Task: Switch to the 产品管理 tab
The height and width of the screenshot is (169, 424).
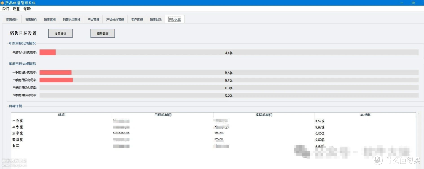Action: [x=93, y=20]
